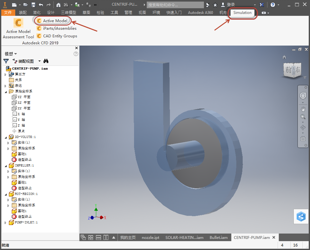Select the XZ 平面 work plane
310x250 pixels.
pyautogui.click(x=21, y=103)
